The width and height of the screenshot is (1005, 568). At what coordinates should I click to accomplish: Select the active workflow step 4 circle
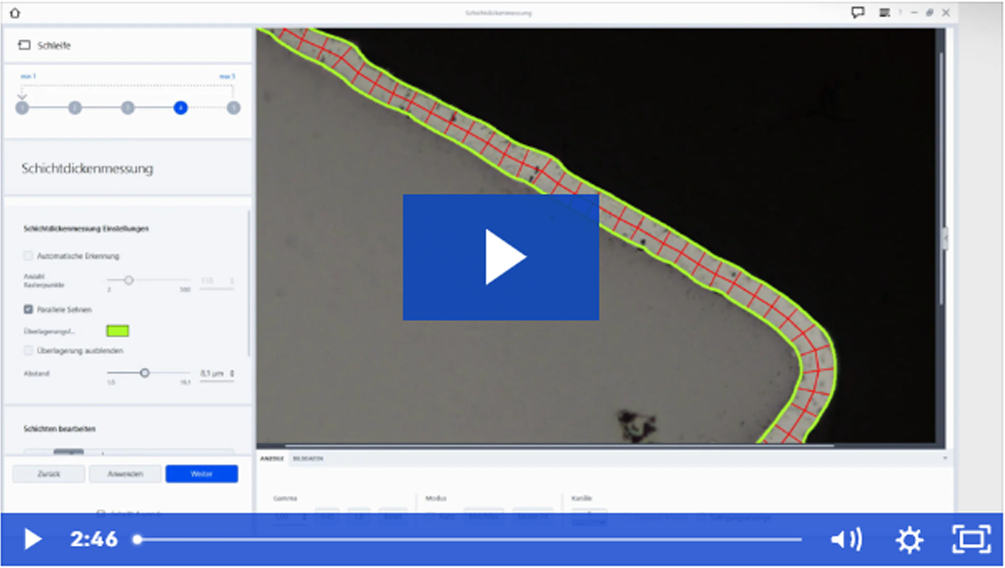click(180, 108)
